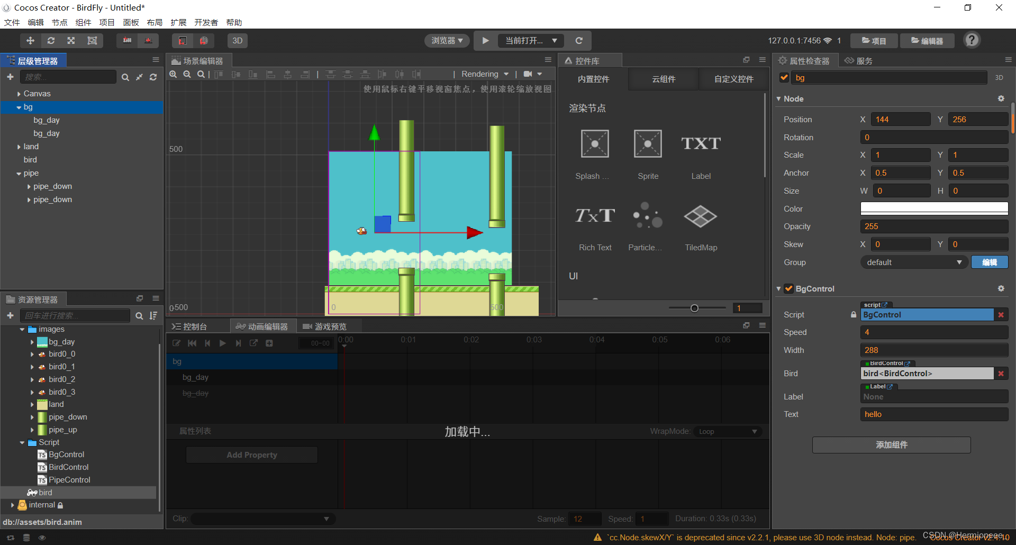This screenshot has width=1016, height=545.
Task: Click the Speed value field
Action: (x=934, y=332)
